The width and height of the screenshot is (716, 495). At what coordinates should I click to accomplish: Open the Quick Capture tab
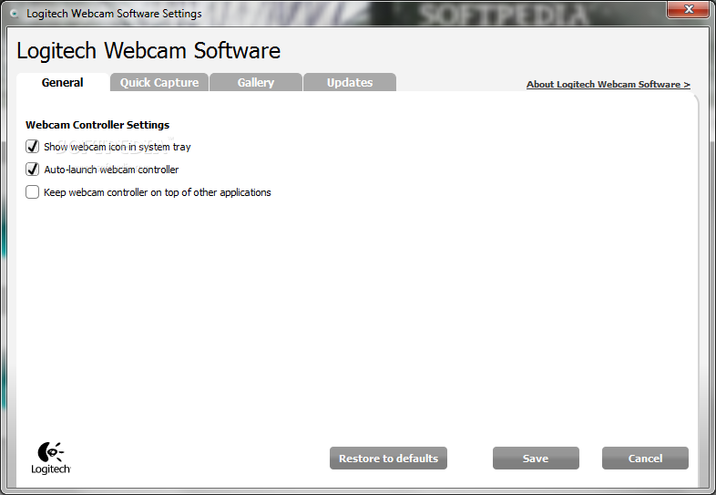click(159, 82)
